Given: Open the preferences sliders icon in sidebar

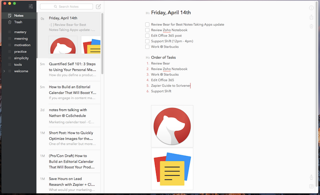Looking at the screenshot, I should coord(31,7).
